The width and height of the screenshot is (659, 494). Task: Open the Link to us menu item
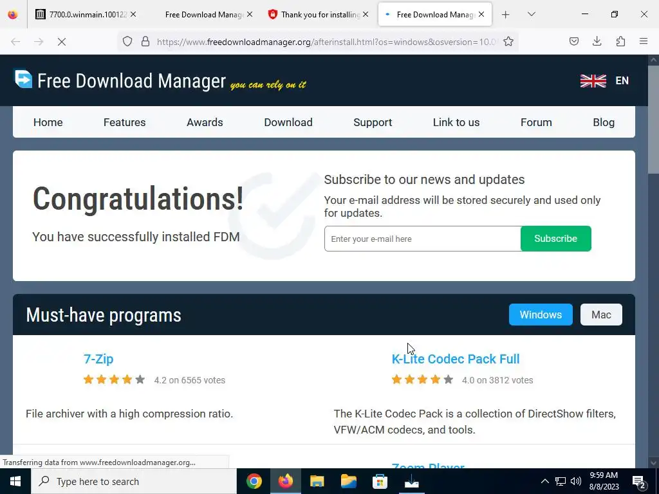pos(456,122)
